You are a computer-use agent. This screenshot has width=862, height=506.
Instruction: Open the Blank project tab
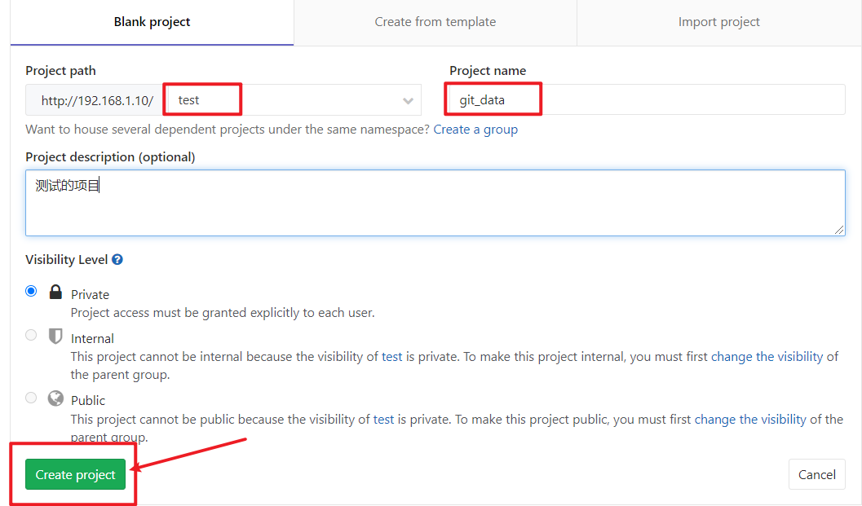click(152, 22)
